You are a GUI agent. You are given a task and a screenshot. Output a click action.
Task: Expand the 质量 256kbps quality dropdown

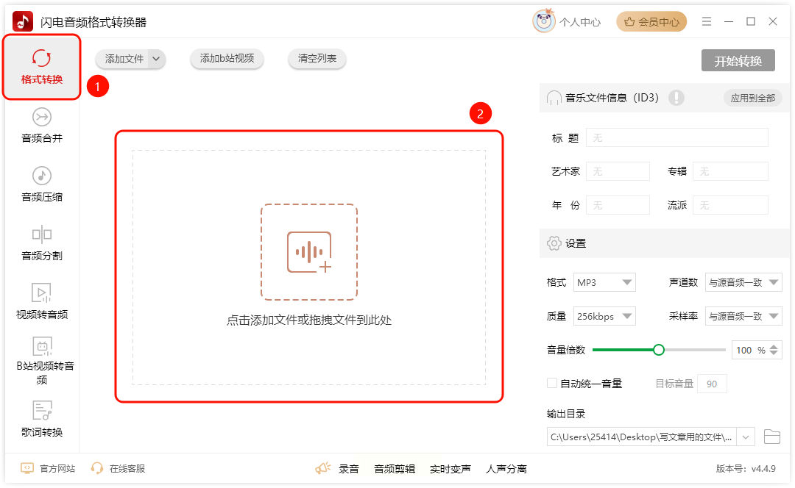click(604, 316)
